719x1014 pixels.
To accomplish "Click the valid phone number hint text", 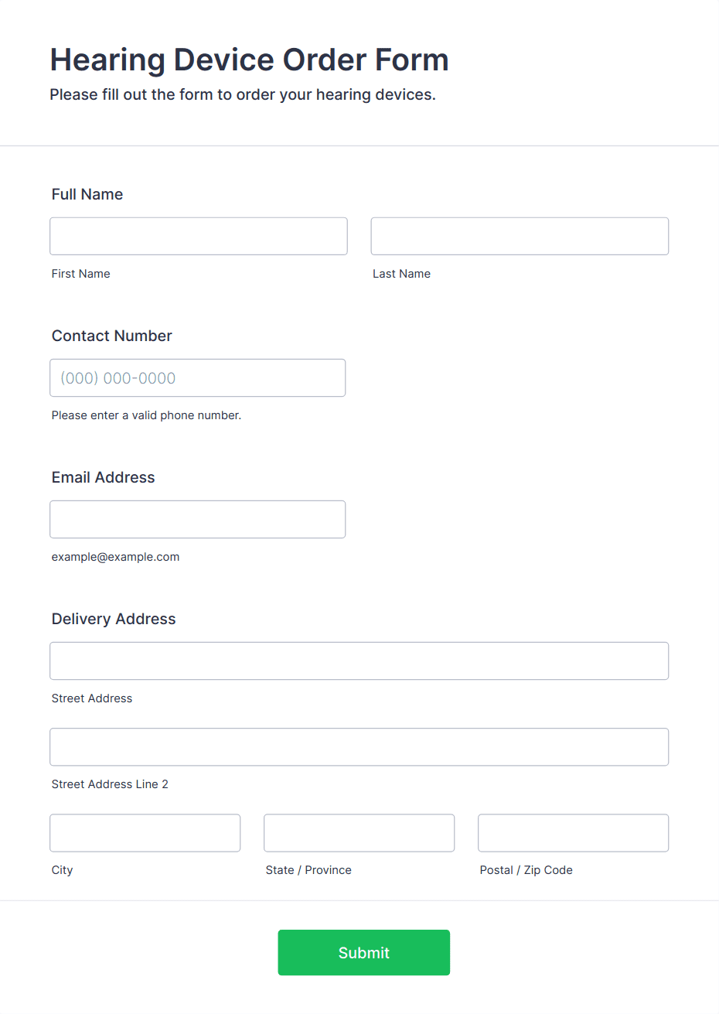I will point(147,415).
